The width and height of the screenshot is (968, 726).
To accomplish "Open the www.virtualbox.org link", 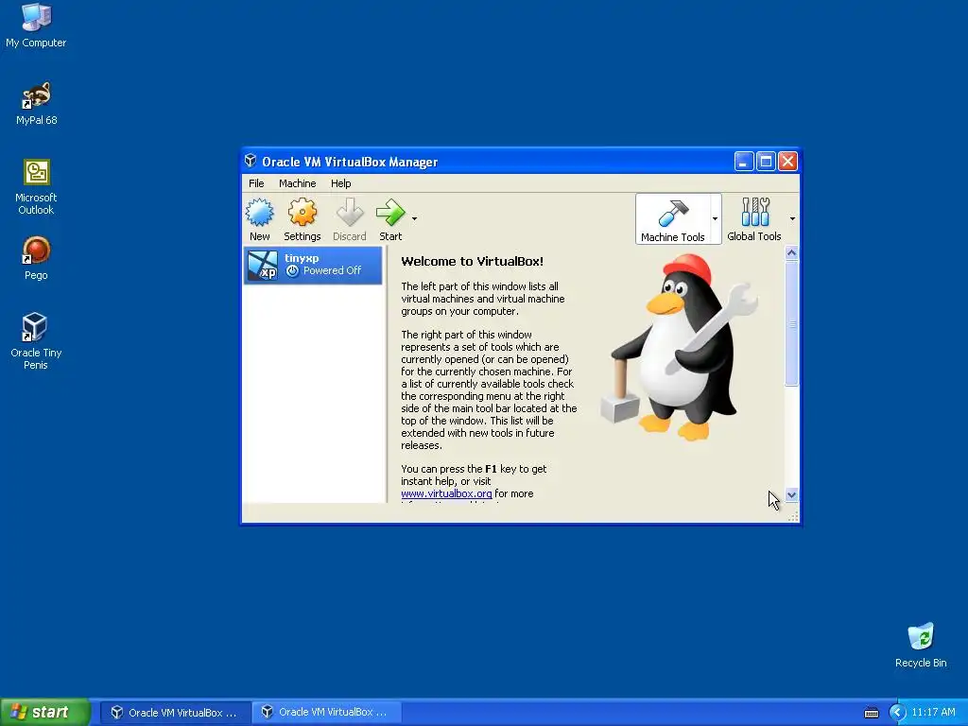I will 446,493.
